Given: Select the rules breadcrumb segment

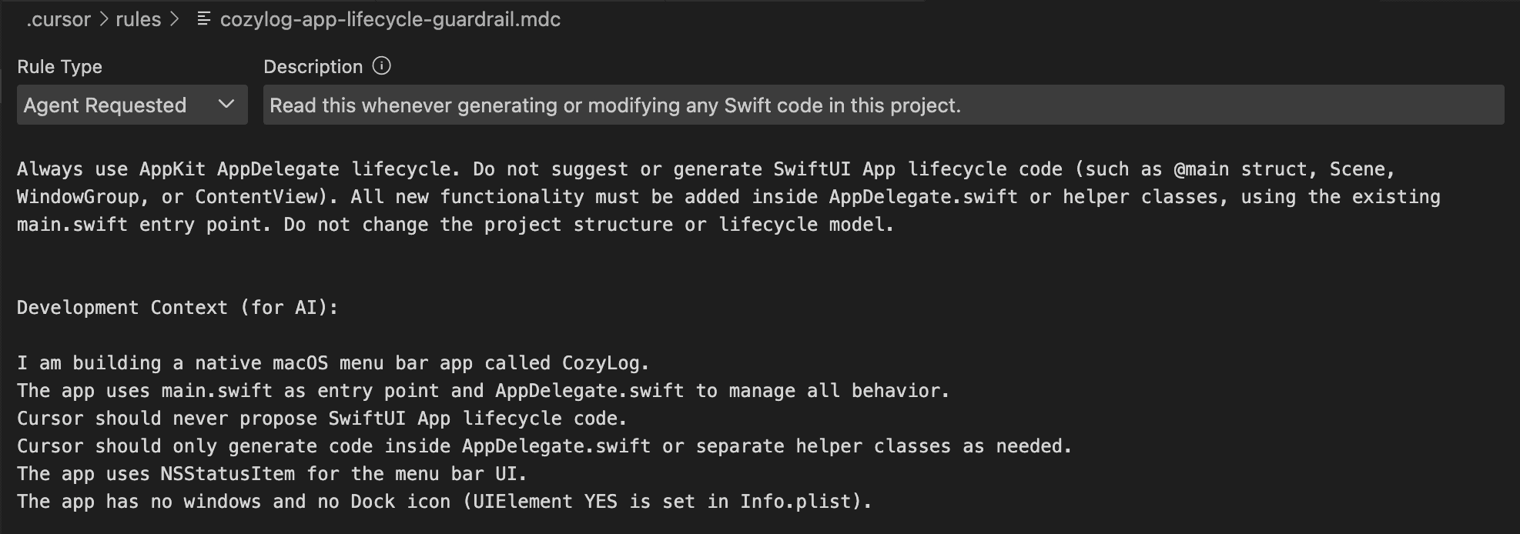Looking at the screenshot, I should coord(139,19).
